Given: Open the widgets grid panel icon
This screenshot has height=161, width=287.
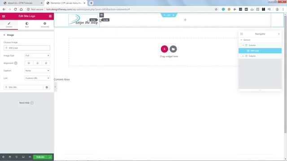Looking at the screenshot, I should click(x=50, y=16).
